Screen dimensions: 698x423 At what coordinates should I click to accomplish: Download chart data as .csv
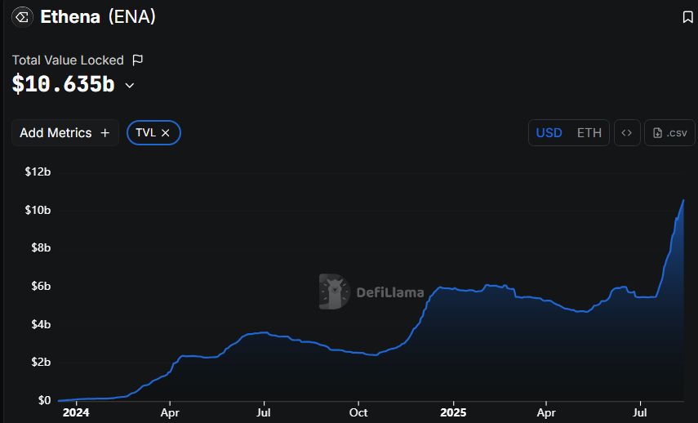(669, 132)
